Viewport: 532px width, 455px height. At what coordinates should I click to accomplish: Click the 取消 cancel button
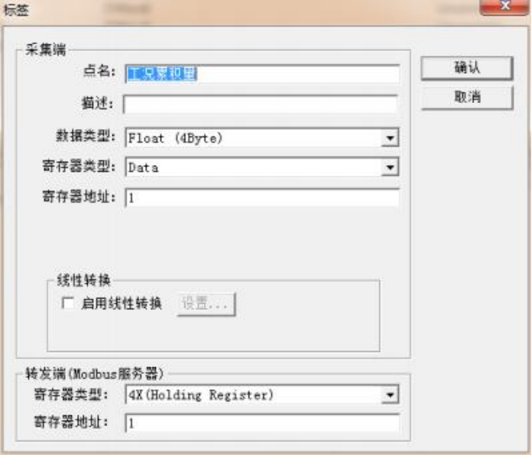tap(467, 97)
